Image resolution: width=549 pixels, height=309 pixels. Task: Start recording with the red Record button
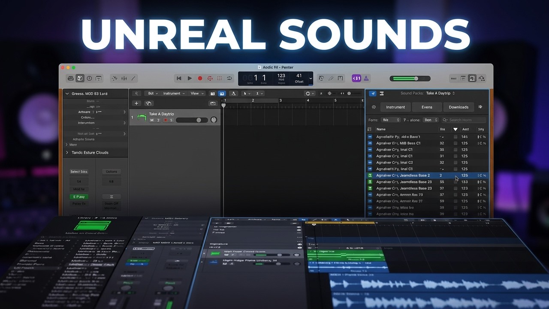pyautogui.click(x=200, y=79)
